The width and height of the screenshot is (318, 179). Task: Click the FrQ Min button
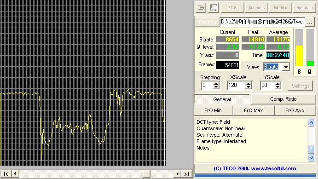click(213, 110)
